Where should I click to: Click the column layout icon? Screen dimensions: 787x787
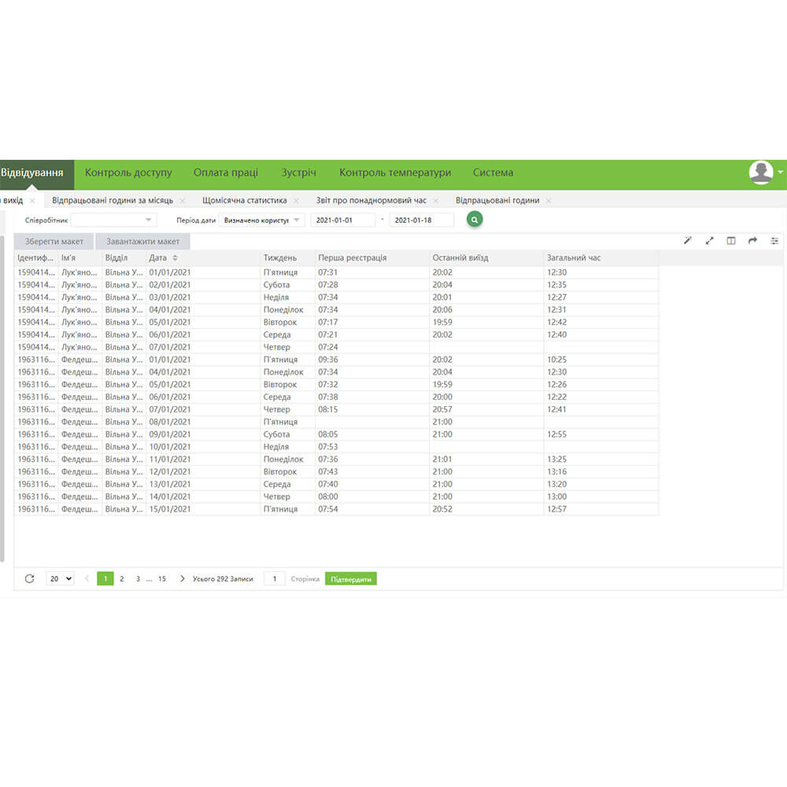pyautogui.click(x=731, y=241)
